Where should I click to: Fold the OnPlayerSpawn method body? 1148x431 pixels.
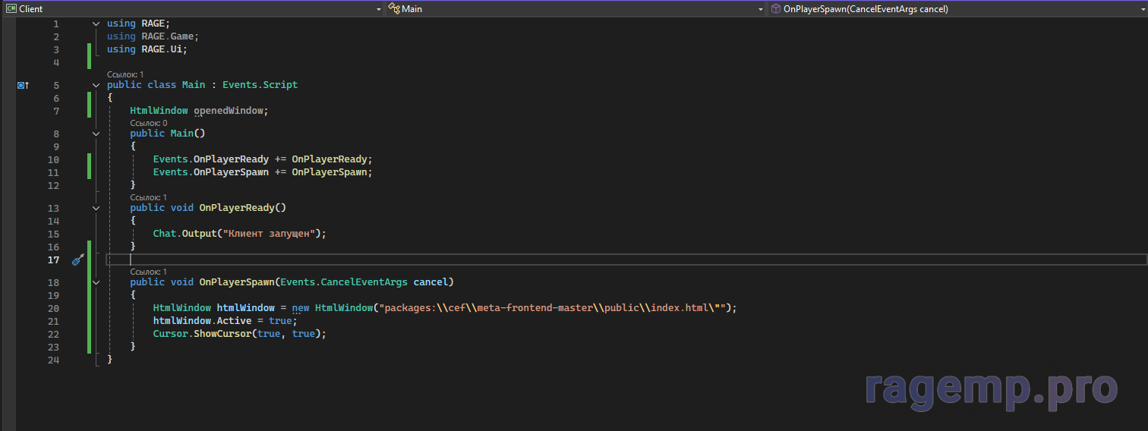click(x=96, y=282)
